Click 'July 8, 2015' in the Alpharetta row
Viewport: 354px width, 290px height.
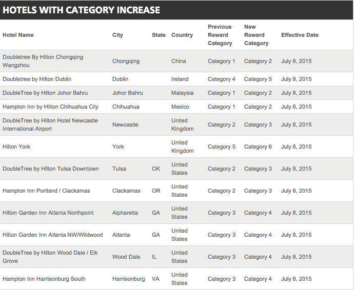[296, 213]
